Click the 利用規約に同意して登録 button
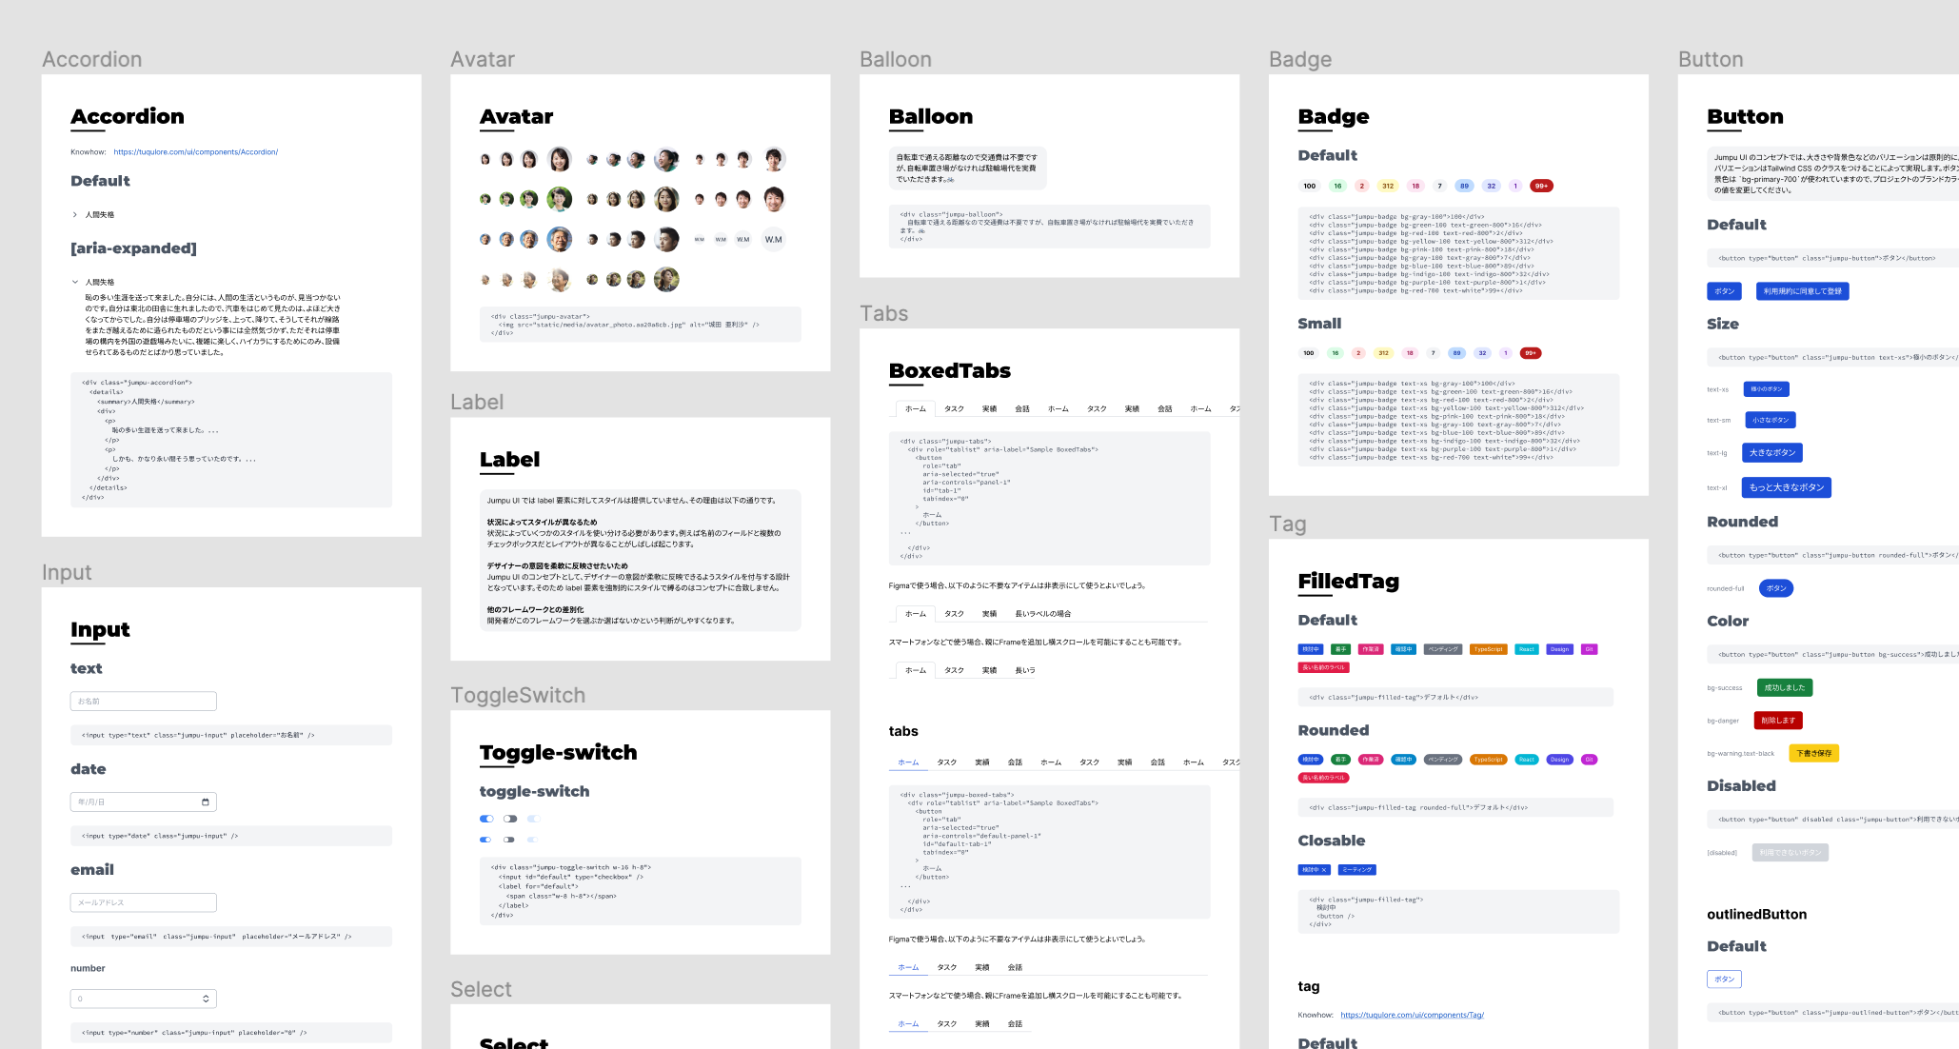 coord(1802,290)
